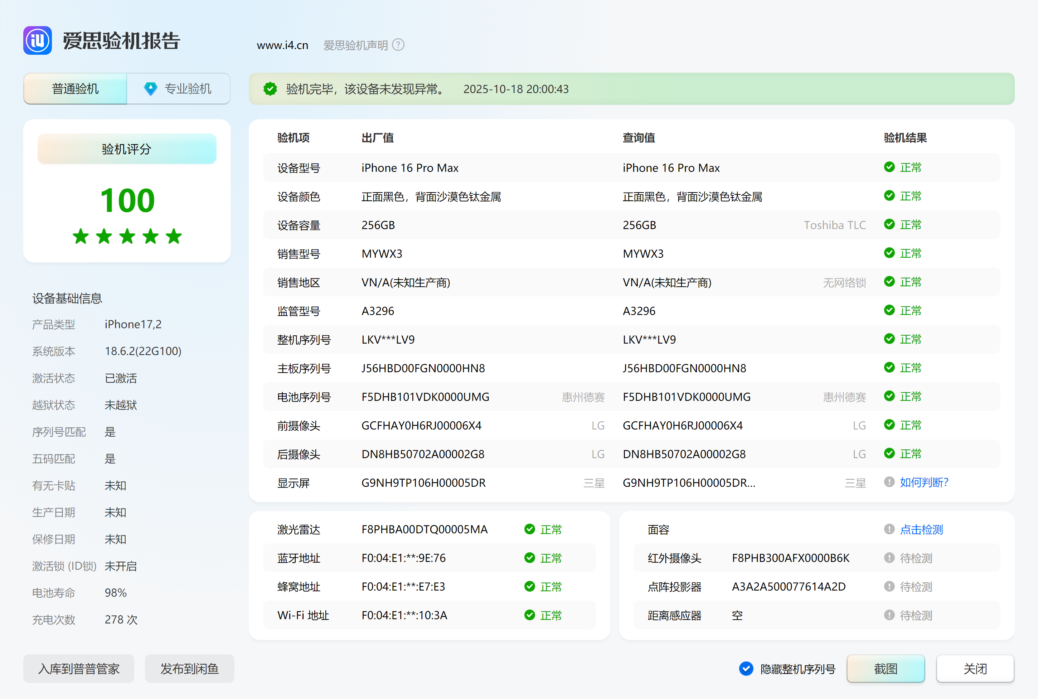Click the green check icon for 设备型号 row
Screen dimensions: 1038x699
click(889, 167)
